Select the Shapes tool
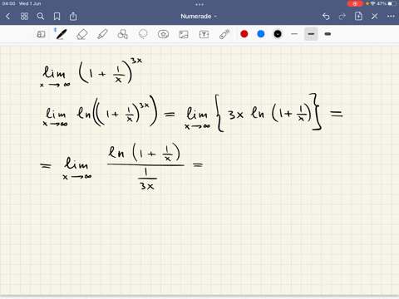The image size is (399, 299). coord(123,34)
